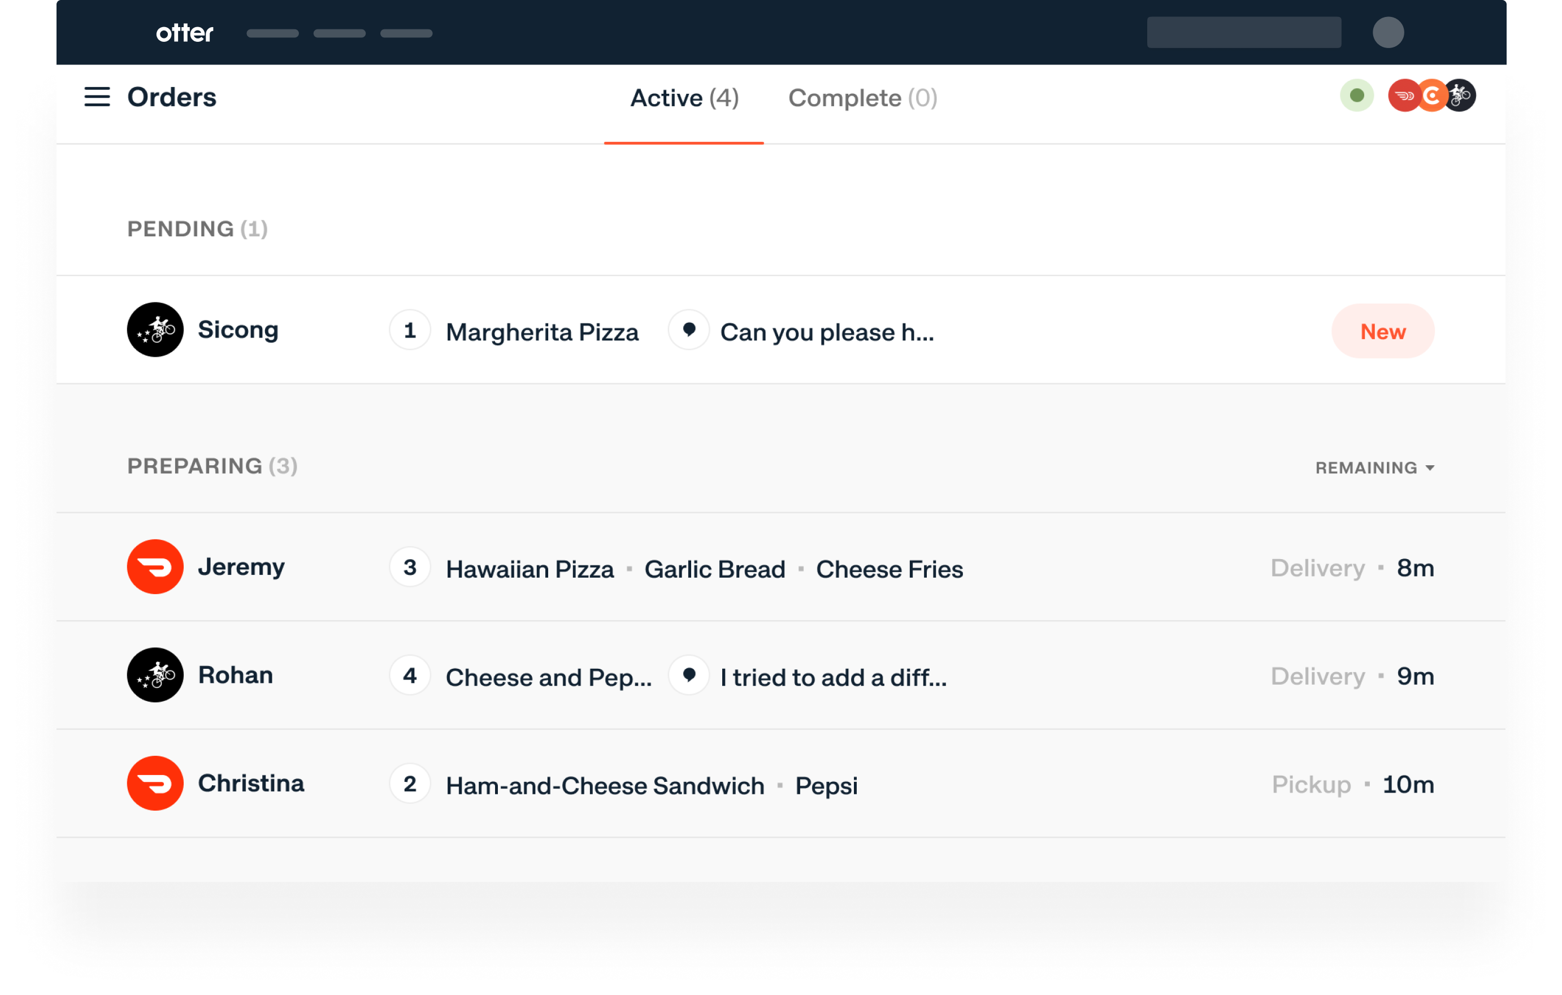This screenshot has width=1562, height=995.
Task: Click the DoorDash icon next to Jeremy
Action: pyautogui.click(x=155, y=566)
